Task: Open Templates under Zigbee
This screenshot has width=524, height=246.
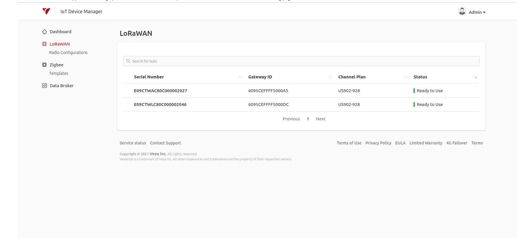Action: 59,73
